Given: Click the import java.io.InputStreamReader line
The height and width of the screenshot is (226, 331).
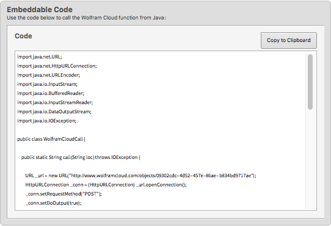Looking at the screenshot, I should point(55,102).
